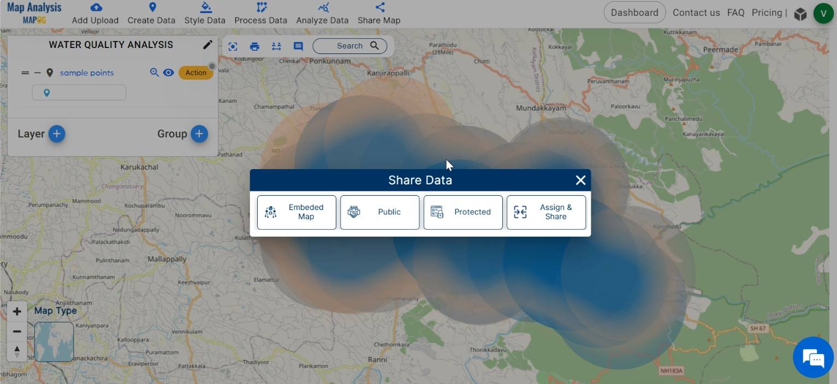Click the pin marker icon beside sample points
This screenshot has height=384, width=837.
click(x=50, y=73)
